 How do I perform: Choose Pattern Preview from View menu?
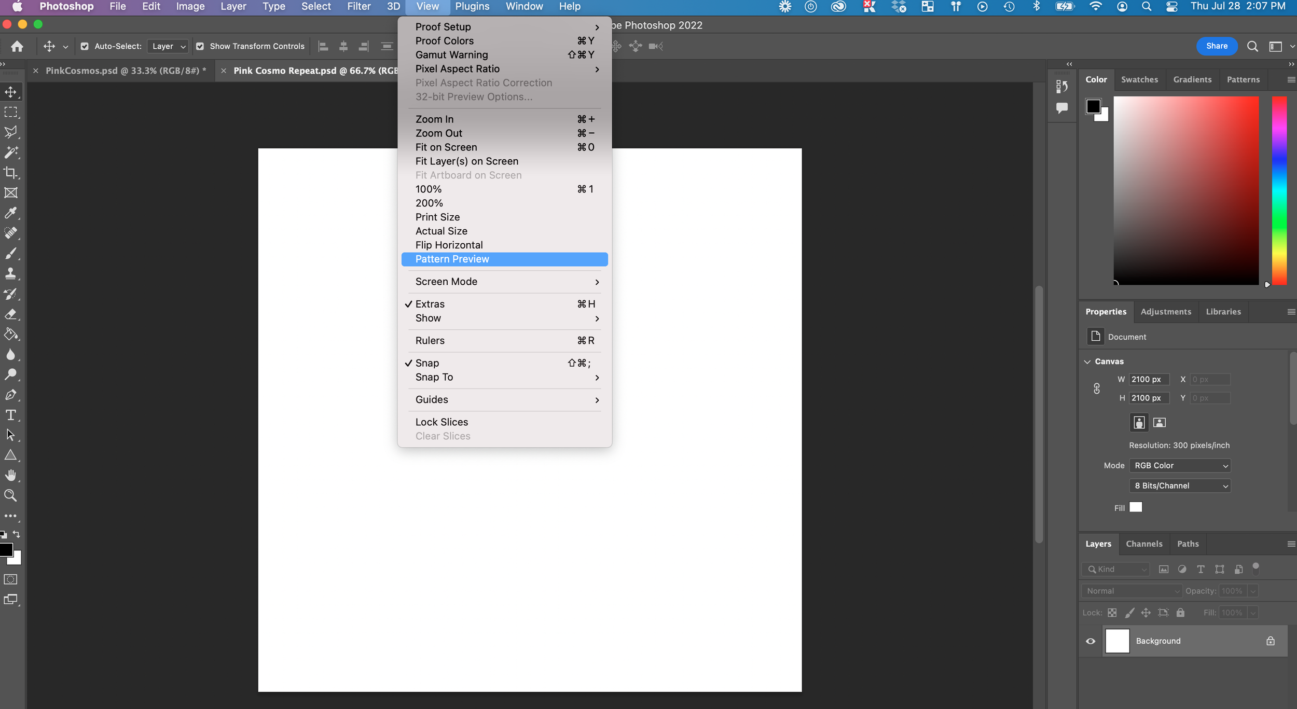tap(452, 259)
